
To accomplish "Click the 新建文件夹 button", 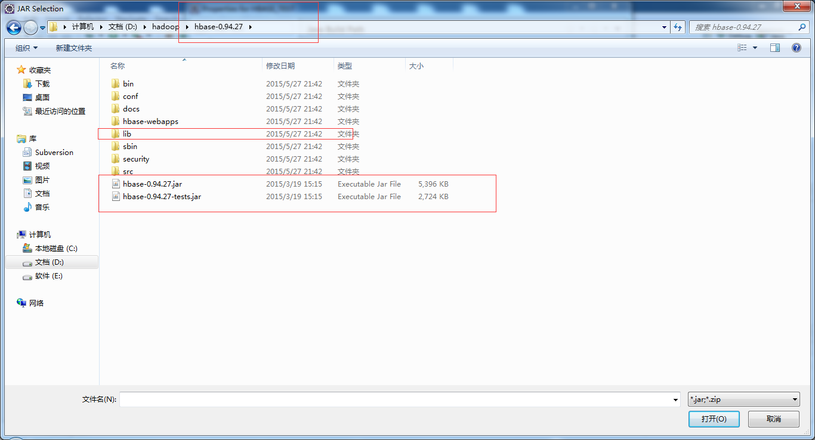I will coord(74,48).
